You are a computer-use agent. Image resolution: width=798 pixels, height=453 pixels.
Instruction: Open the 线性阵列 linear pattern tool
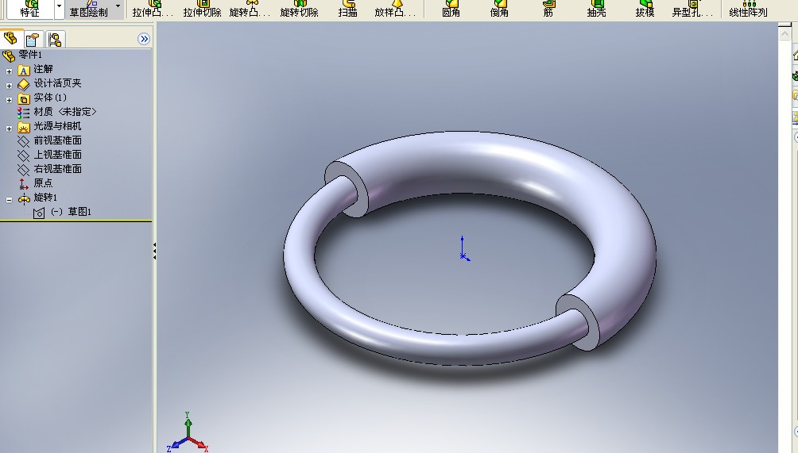click(748, 10)
